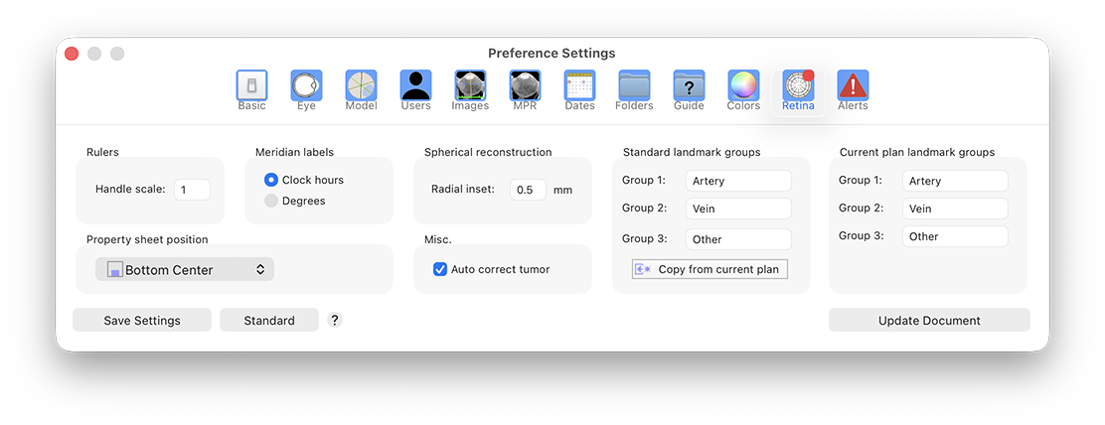Open the MPR preferences pane

click(x=525, y=87)
